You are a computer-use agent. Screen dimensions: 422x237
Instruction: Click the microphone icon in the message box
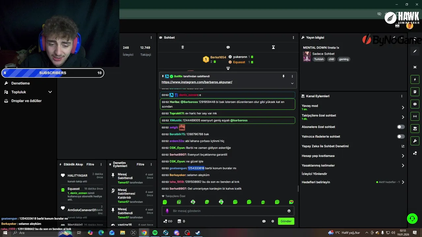167,211
